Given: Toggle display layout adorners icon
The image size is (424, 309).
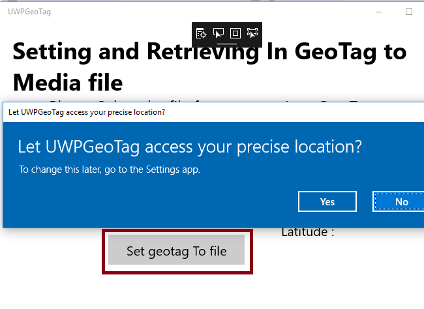Looking at the screenshot, I should (235, 32).
